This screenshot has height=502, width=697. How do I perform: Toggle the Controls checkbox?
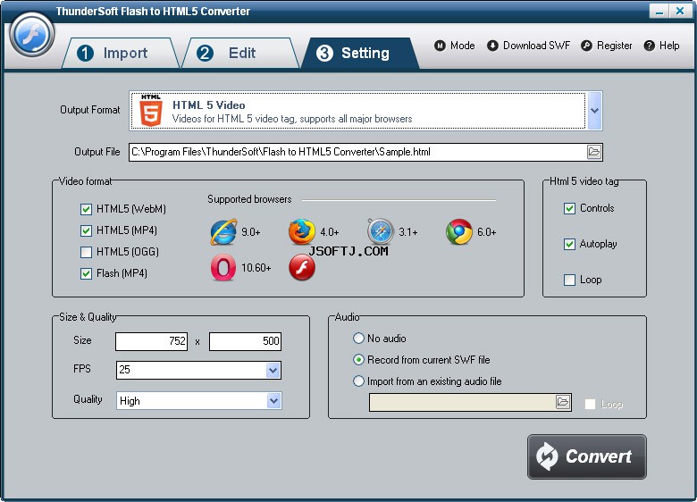[569, 208]
